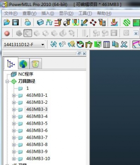This screenshot has width=140, height=165.
Task: Expand the 463MB3-5 folder
Action: [x=14, y=124]
